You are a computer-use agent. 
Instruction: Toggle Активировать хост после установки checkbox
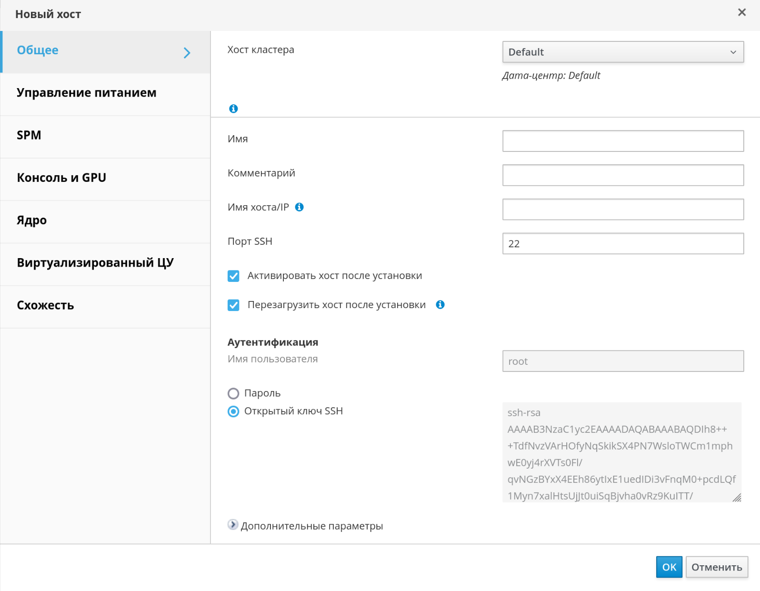coord(233,276)
